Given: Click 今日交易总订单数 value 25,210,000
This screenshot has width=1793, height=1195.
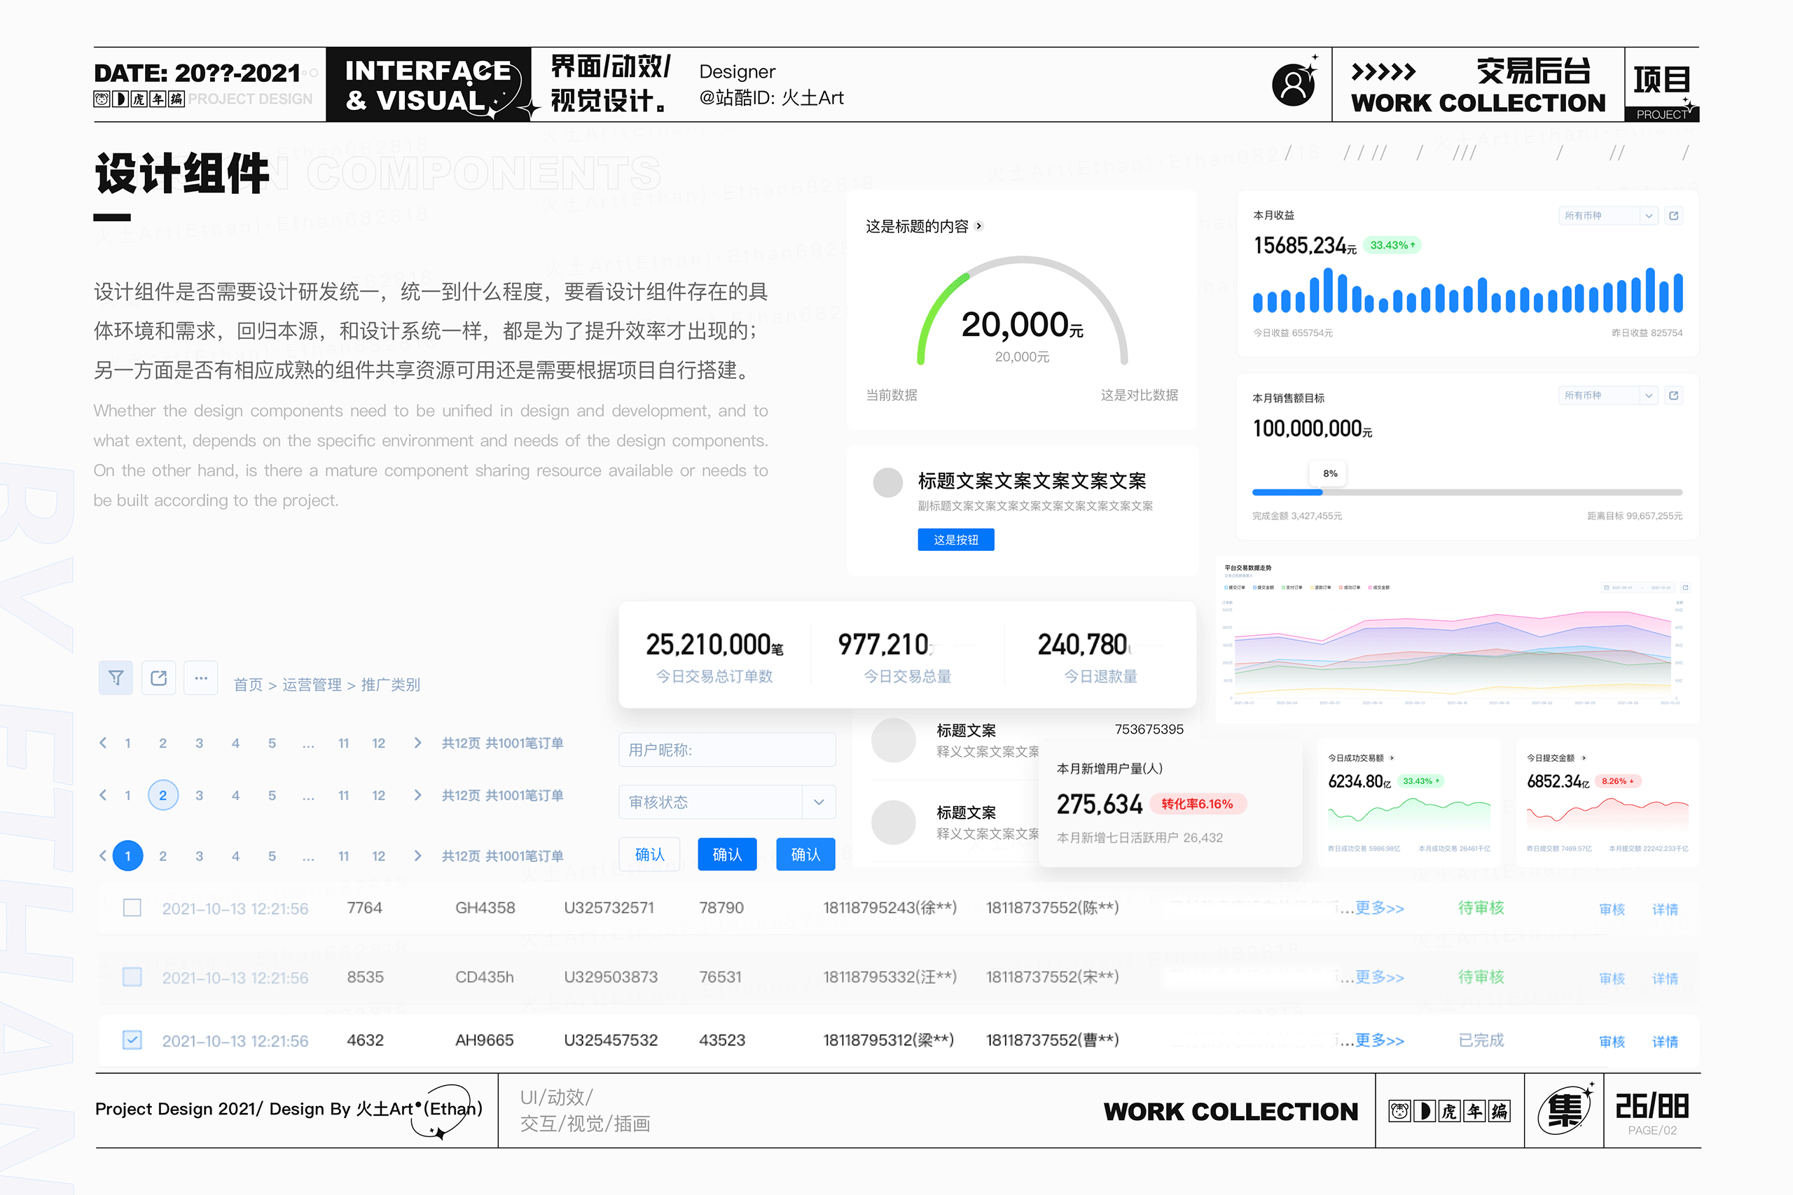Looking at the screenshot, I should click(x=714, y=645).
